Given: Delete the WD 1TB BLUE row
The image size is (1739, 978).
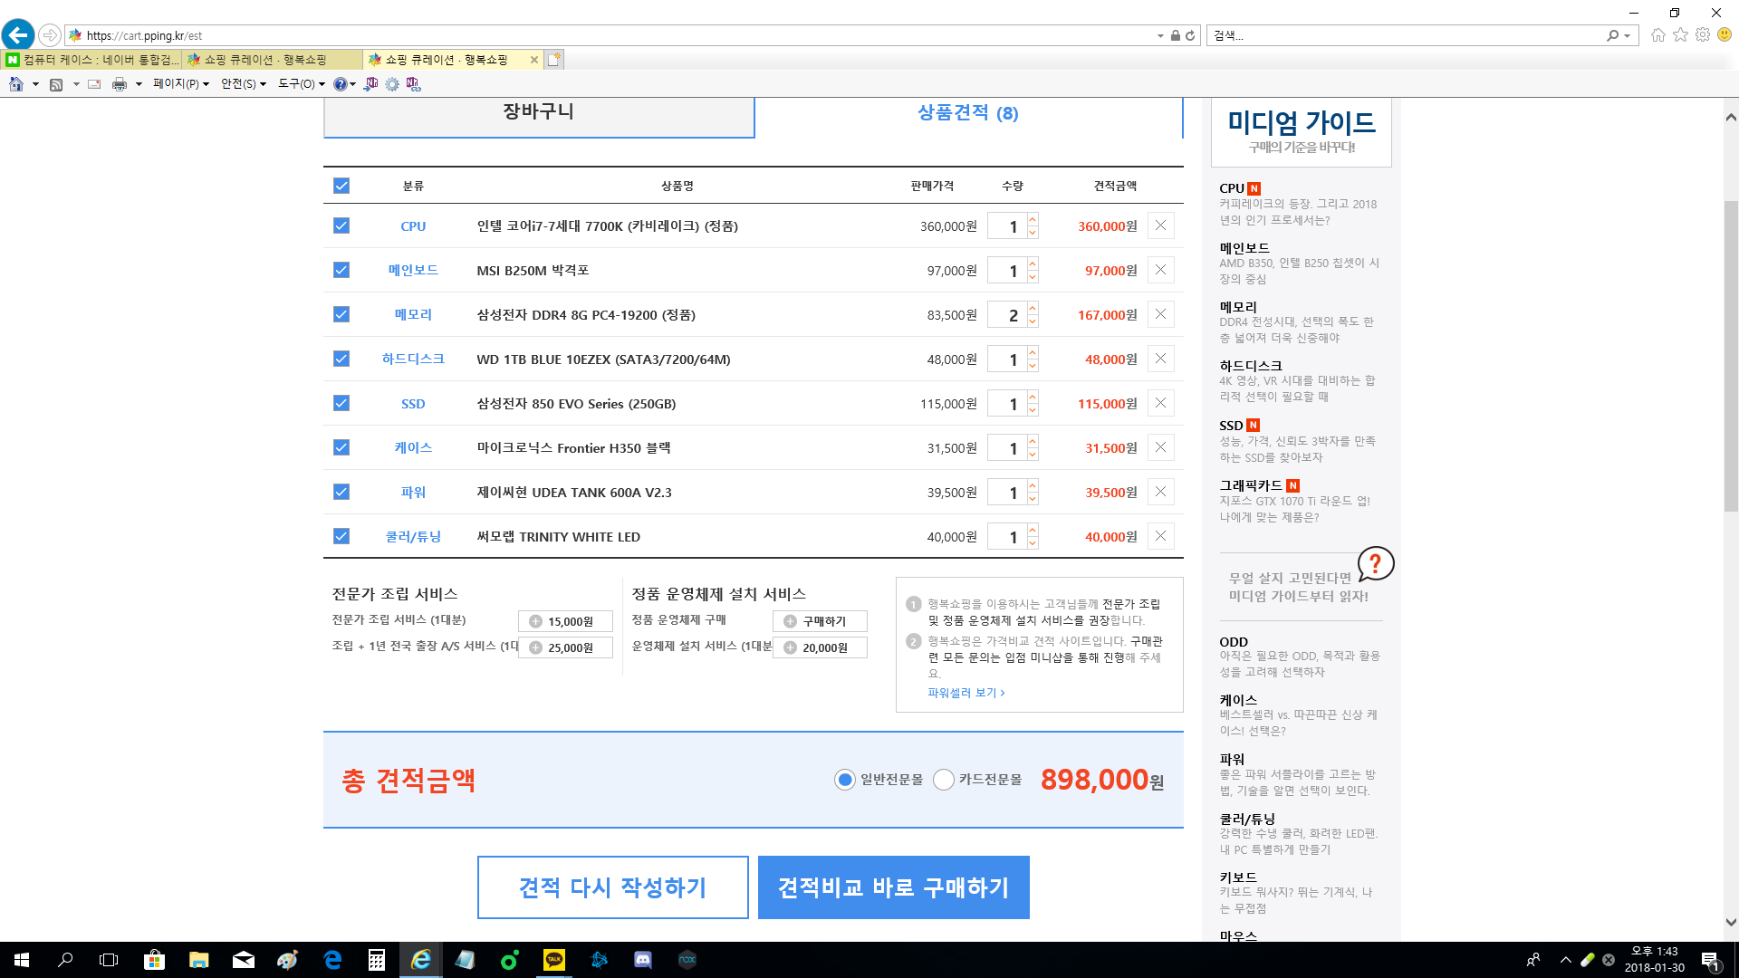Looking at the screenshot, I should coord(1160,359).
